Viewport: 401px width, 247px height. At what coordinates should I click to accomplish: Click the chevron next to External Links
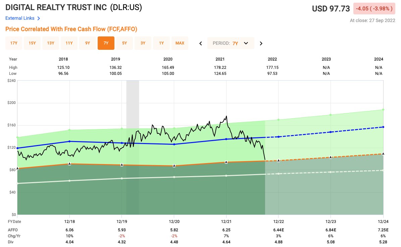39,18
